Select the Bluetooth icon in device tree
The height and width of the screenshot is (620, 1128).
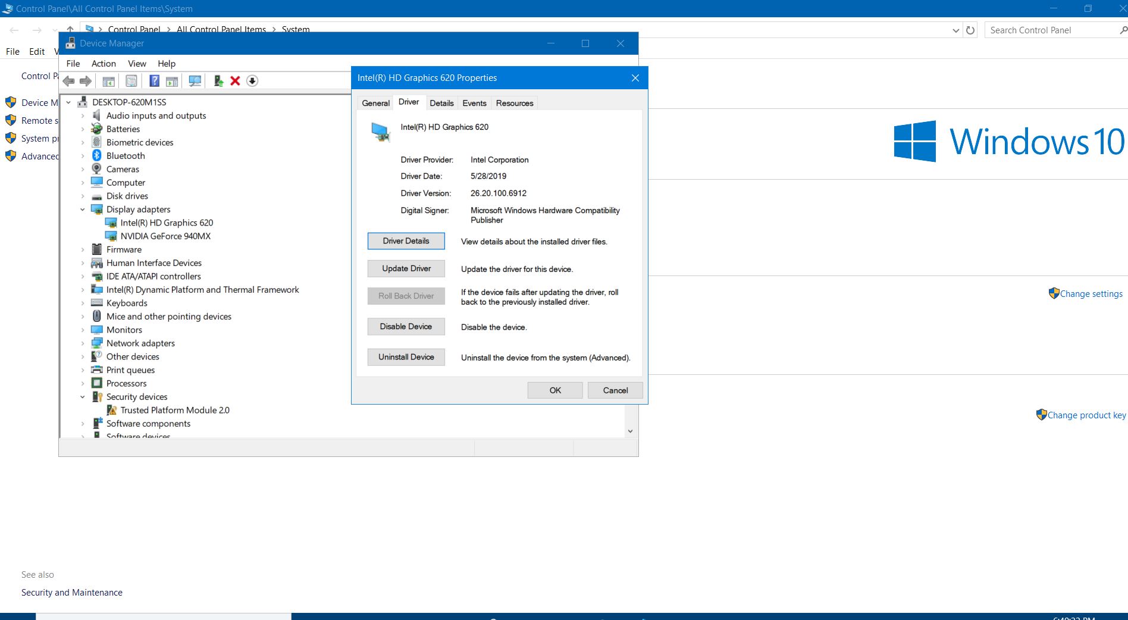96,155
